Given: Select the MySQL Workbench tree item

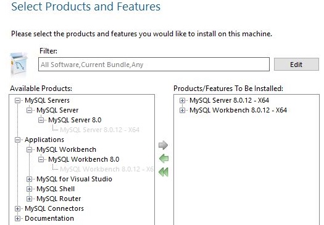Looking at the screenshot, I should tap(66, 149).
